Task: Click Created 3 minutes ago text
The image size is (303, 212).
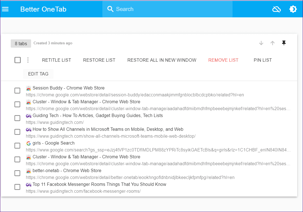Action: (x=53, y=43)
